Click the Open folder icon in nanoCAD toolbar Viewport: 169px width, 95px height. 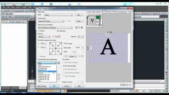(x=6, y=11)
